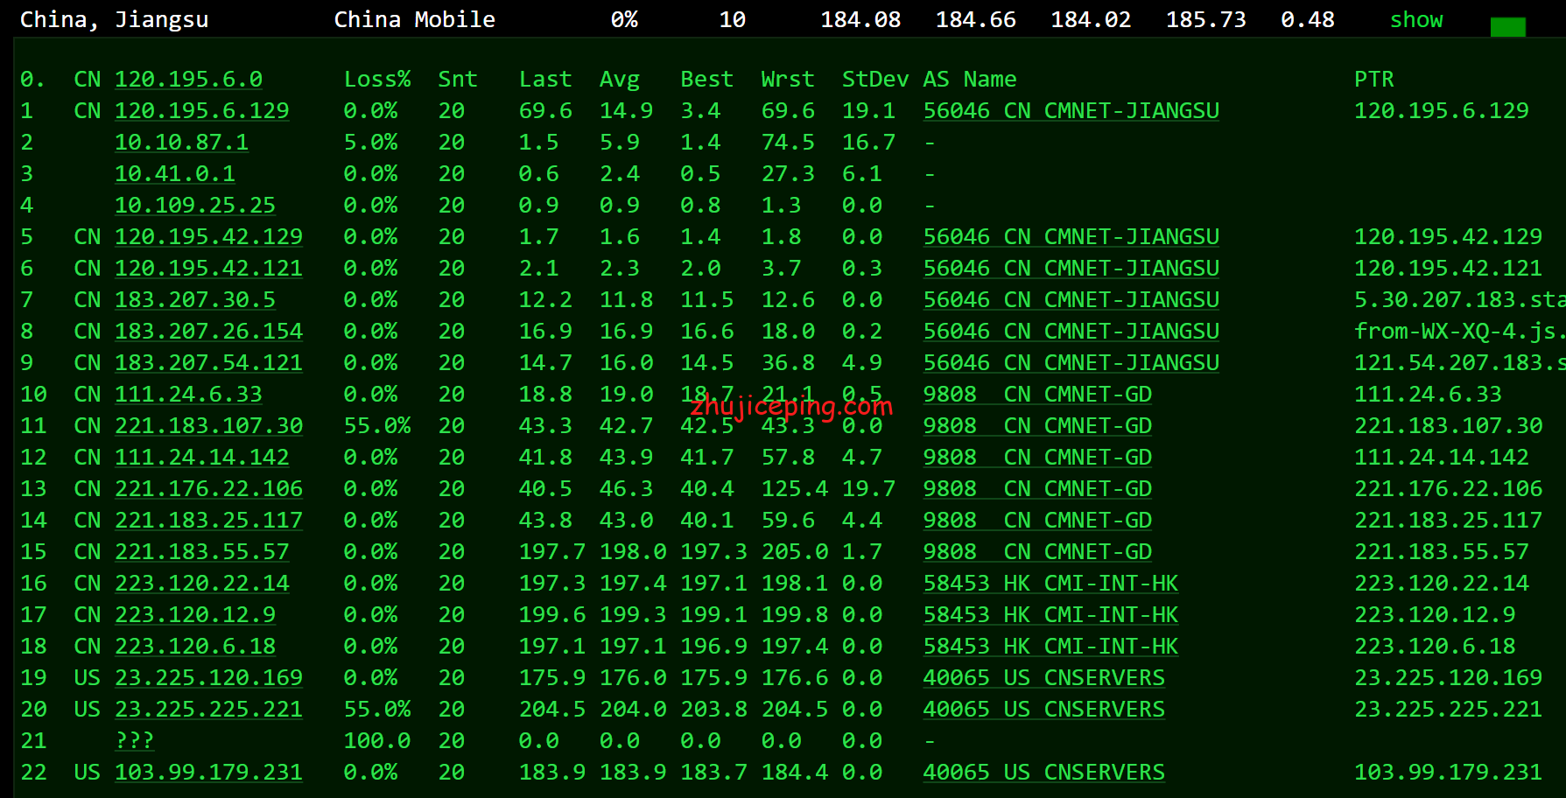The image size is (1566, 798).
Task: Open hop 5 IP 120.195.42.129 link
Action: pyautogui.click(x=208, y=236)
